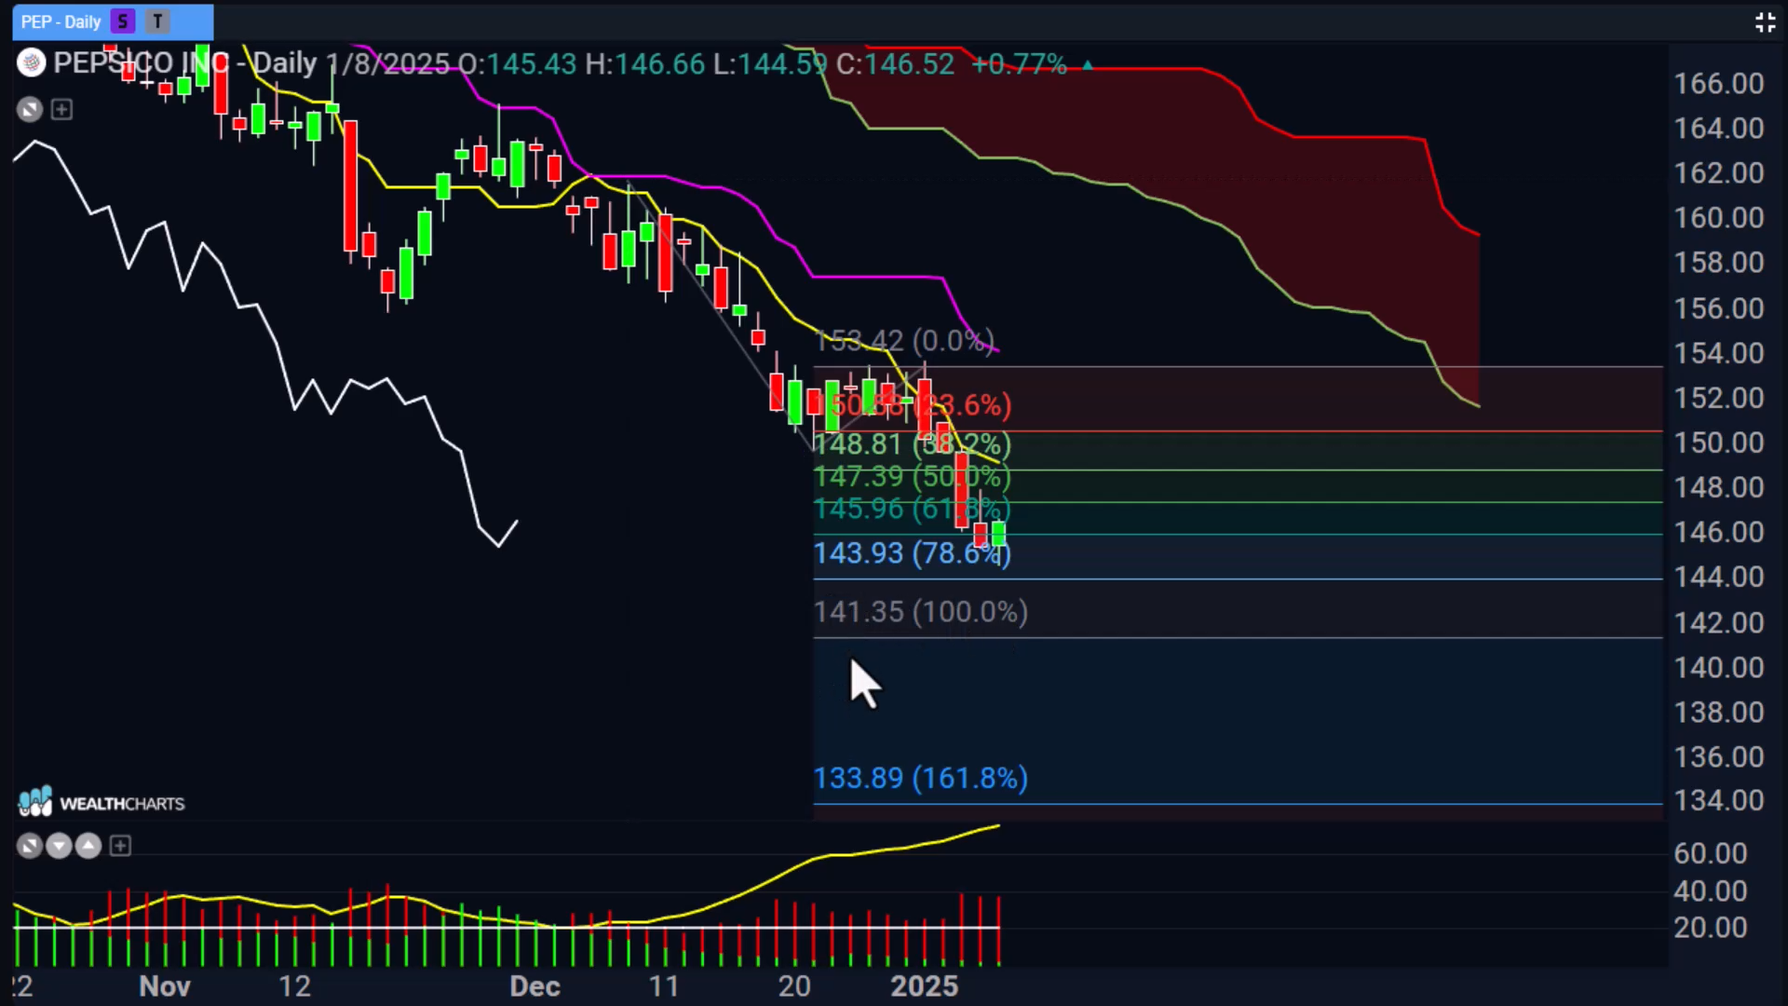Click the PepsiCo logo beside the symbol name

click(31, 63)
